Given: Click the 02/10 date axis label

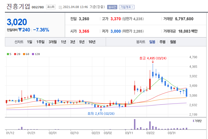Looking at the screenshot, I should (x=74, y=133).
